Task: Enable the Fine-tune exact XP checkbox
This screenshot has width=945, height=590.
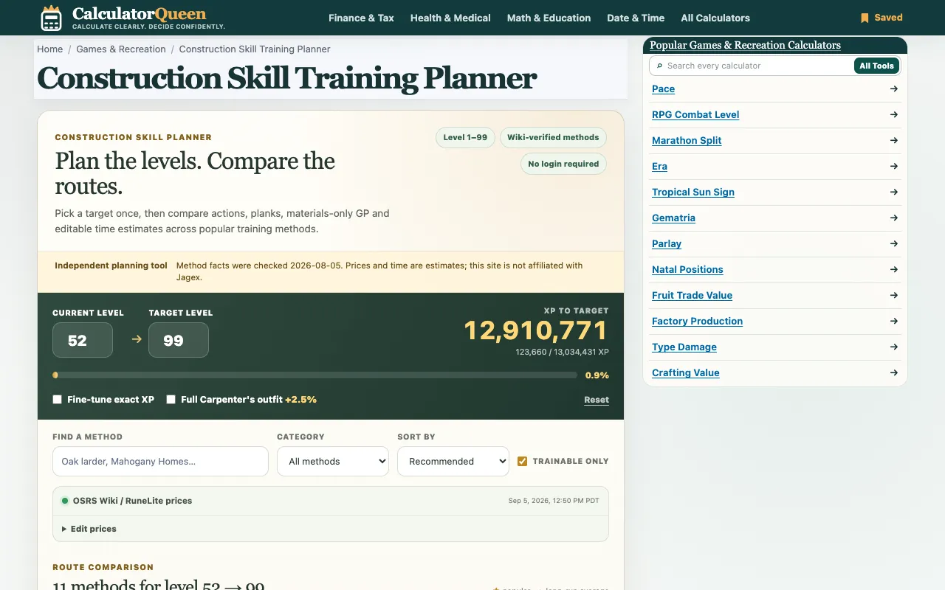Action: tap(57, 400)
